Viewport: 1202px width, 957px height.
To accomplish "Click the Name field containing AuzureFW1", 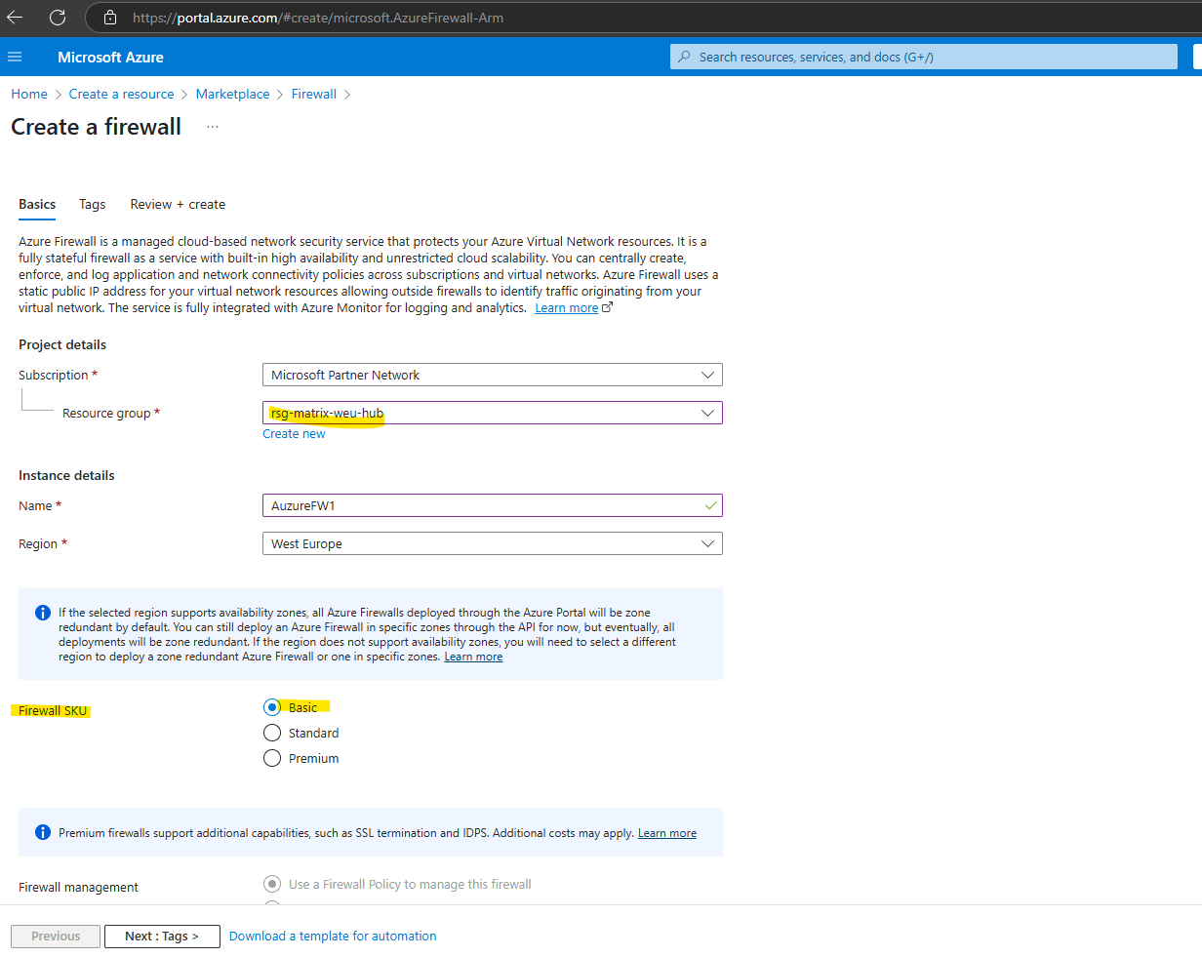I will 493,505.
